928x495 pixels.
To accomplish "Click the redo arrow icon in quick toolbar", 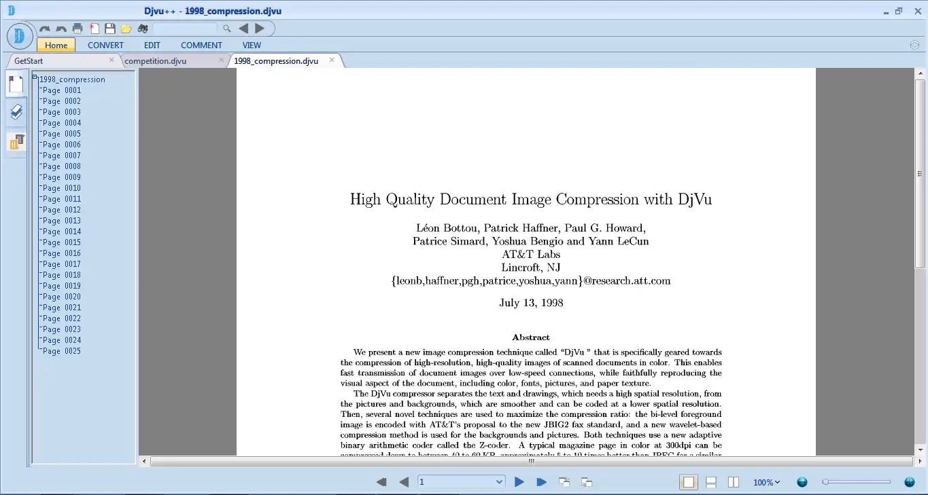I will click(45, 29).
